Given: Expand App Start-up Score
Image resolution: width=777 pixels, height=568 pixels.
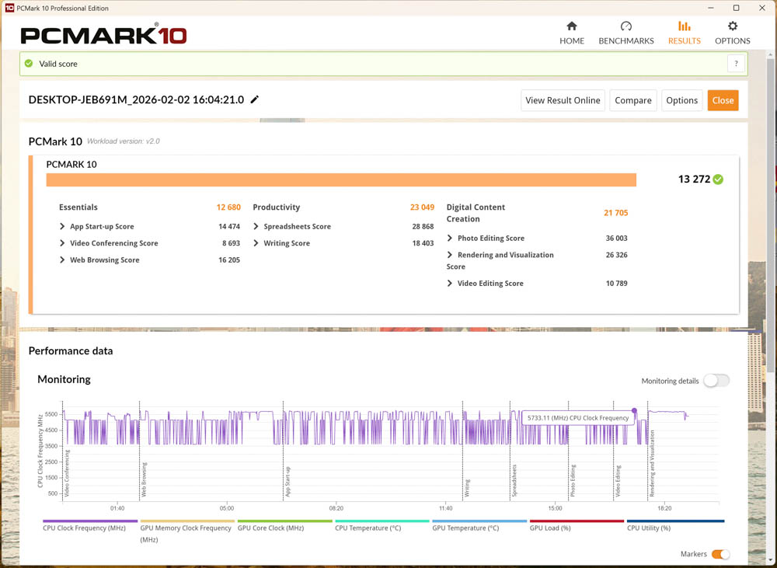Looking at the screenshot, I should pyautogui.click(x=62, y=227).
